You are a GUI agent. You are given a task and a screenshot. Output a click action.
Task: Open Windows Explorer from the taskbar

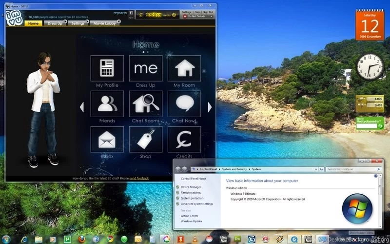[39, 240]
